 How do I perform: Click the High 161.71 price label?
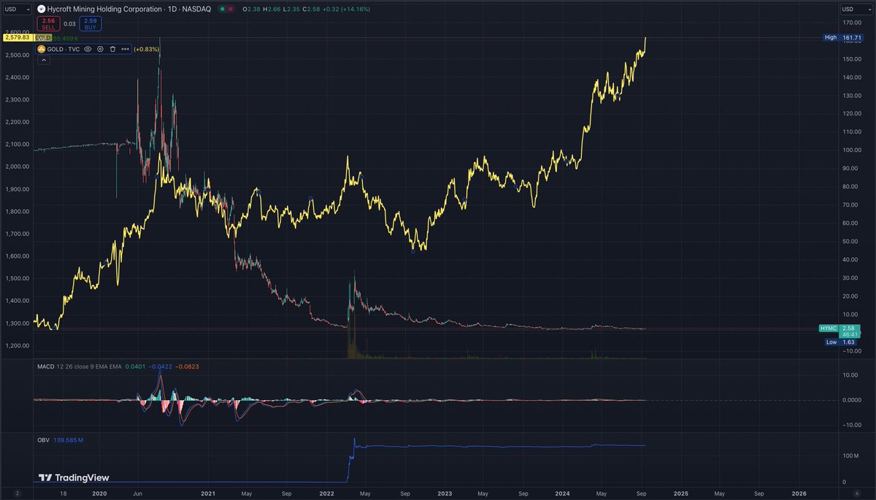tap(842, 36)
